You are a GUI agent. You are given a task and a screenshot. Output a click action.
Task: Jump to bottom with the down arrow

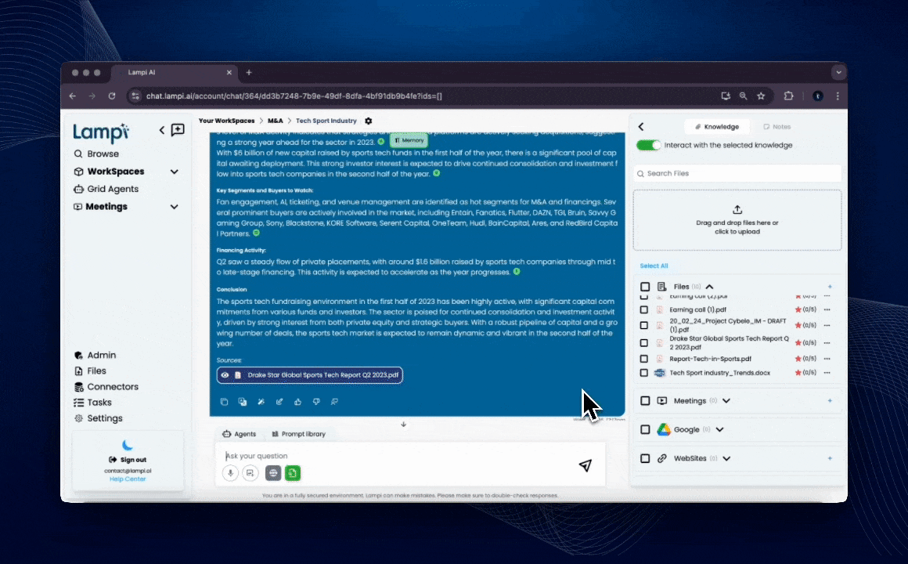click(x=404, y=425)
